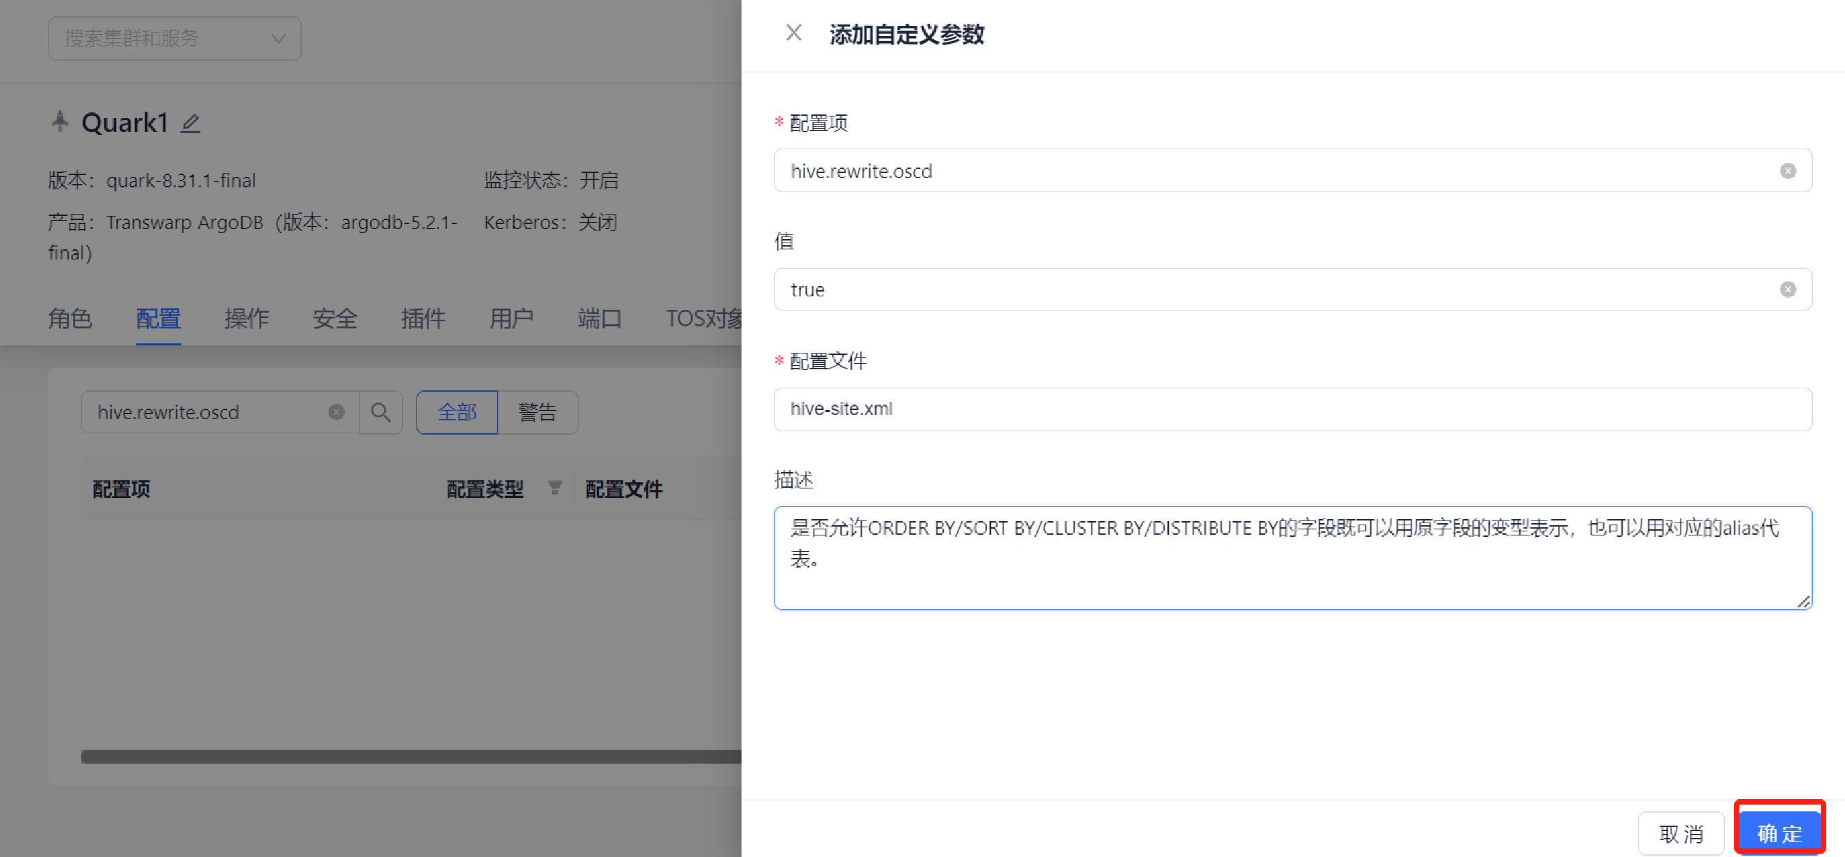Grab the description textarea resize handle
This screenshot has height=857, width=1845.
pyautogui.click(x=1803, y=602)
